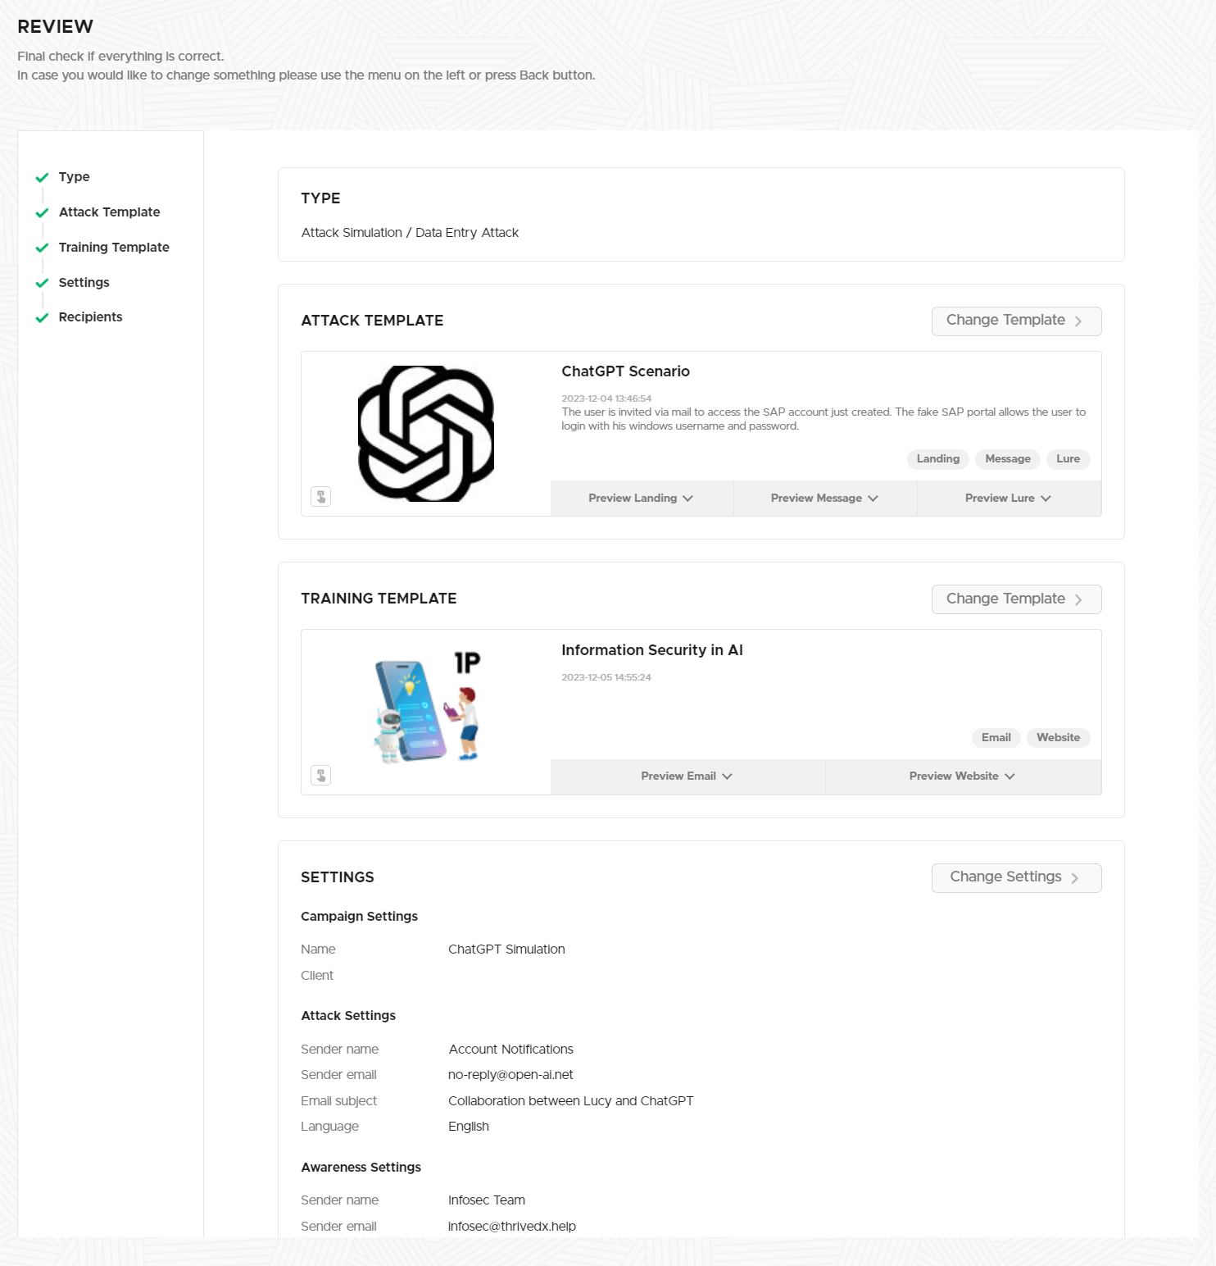
Task: Click the green checkmark beside Settings step
Action: pos(42,283)
